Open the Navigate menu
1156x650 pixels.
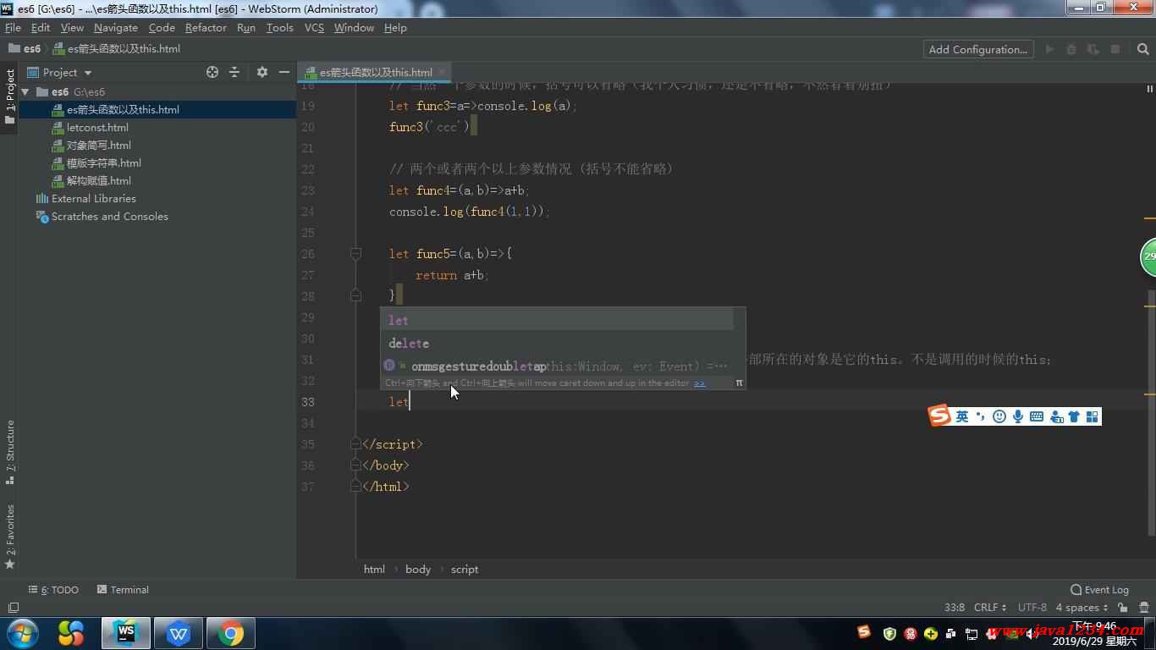[x=115, y=28]
